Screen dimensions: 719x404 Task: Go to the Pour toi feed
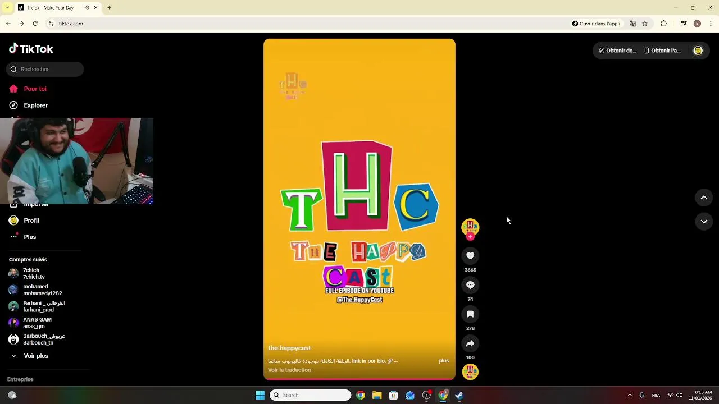(x=28, y=89)
